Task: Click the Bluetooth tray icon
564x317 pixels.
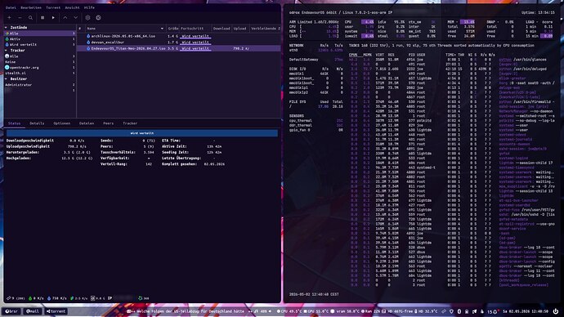Action: 459,311
